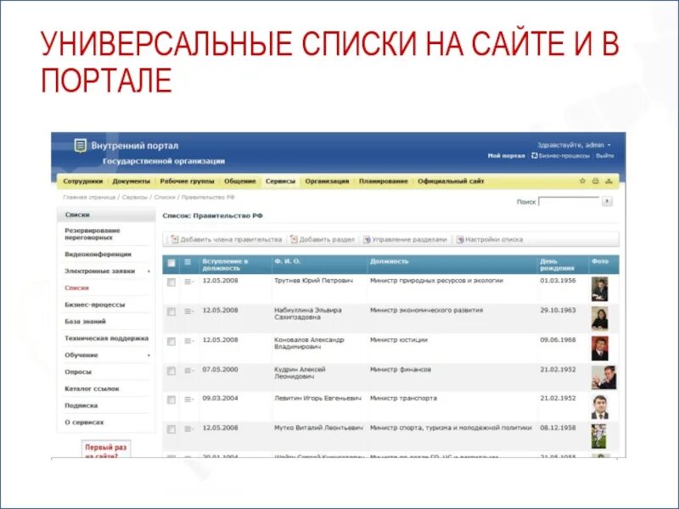Click the search submit arrow button
This screenshot has height=509, width=679.
(607, 201)
